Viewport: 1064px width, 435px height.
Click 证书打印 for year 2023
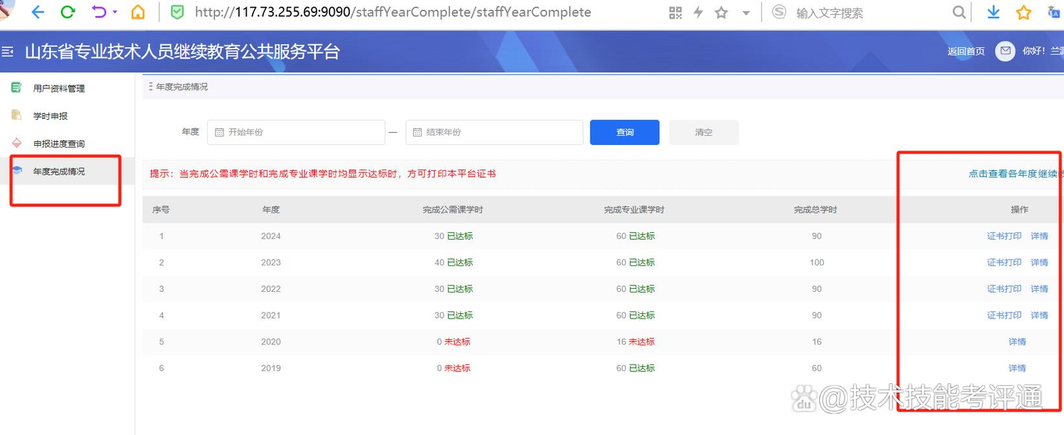[1004, 262]
